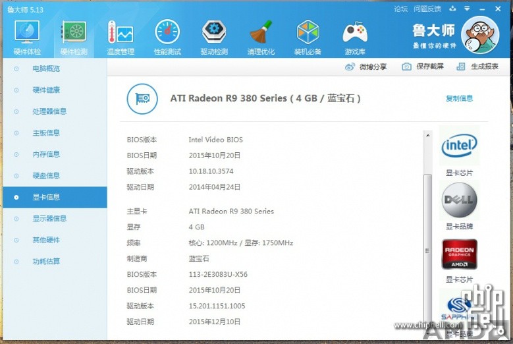Click BIOS version 113-2E3083U-X56
The height and width of the screenshot is (344, 513).
pos(218,274)
